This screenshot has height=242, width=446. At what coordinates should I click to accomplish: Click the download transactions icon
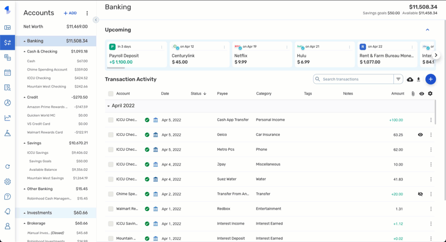pos(418,79)
